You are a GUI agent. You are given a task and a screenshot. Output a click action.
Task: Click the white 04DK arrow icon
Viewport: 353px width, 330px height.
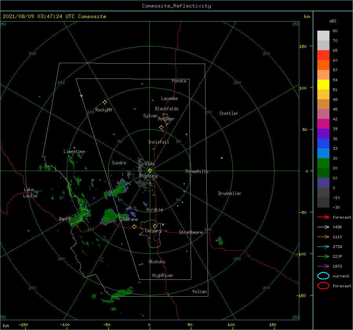click(x=323, y=227)
